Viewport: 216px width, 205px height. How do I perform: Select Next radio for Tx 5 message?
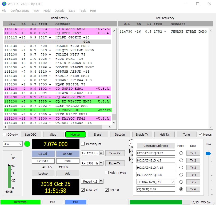pos(181,182)
